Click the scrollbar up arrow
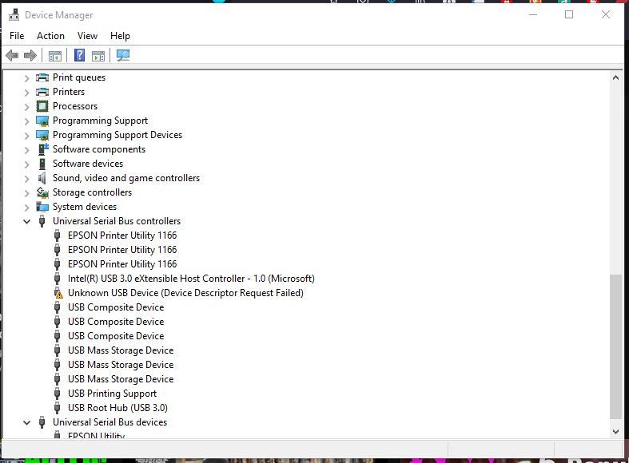The width and height of the screenshot is (629, 463). coord(615,78)
